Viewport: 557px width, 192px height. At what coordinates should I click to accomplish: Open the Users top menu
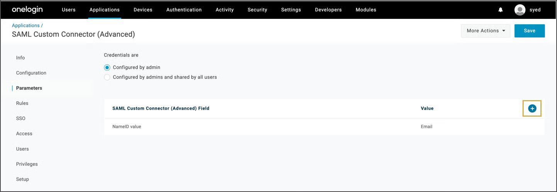click(69, 10)
